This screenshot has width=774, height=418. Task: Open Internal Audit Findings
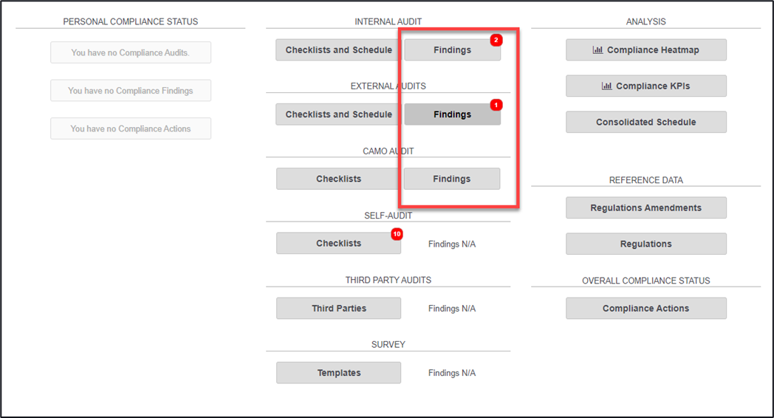click(452, 50)
